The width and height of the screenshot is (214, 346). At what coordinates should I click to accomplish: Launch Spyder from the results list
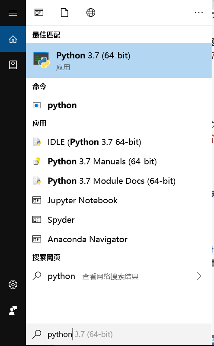coord(119,220)
